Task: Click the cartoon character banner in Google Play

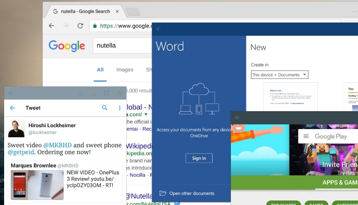Action: (x=260, y=150)
